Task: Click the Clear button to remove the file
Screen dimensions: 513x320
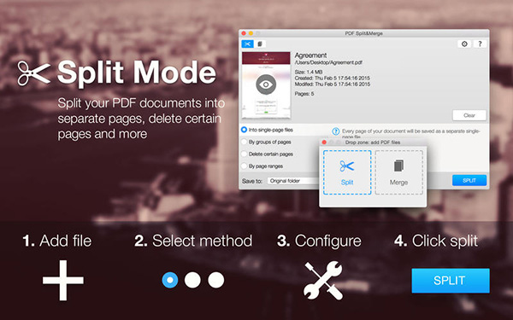Action: click(469, 115)
